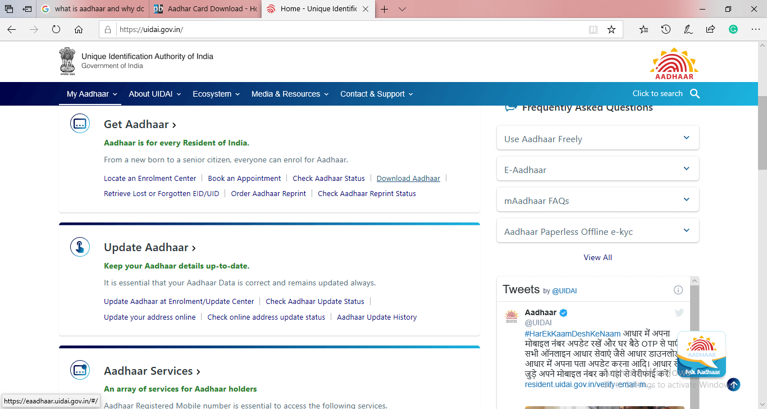Click the home icon in browser toolbar

coord(79,30)
